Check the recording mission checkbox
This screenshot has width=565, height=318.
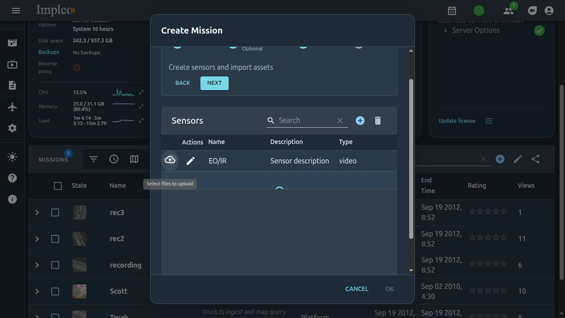coord(55,265)
